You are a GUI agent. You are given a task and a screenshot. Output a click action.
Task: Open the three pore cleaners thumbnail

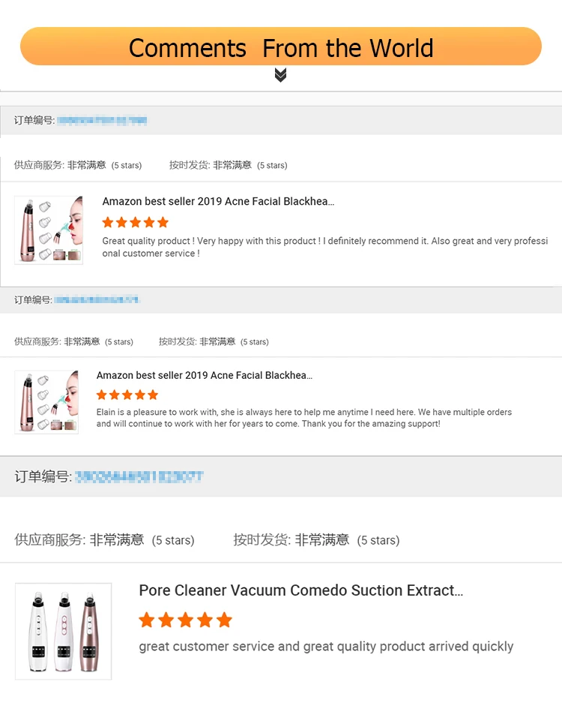[x=63, y=631]
